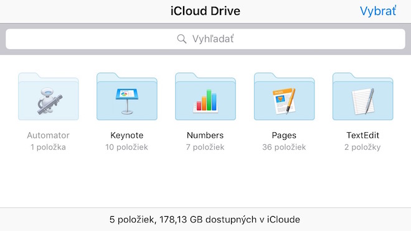Image resolution: width=411 pixels, height=231 pixels.
Task: Click the magnifying glass search icon
Action: [182, 39]
